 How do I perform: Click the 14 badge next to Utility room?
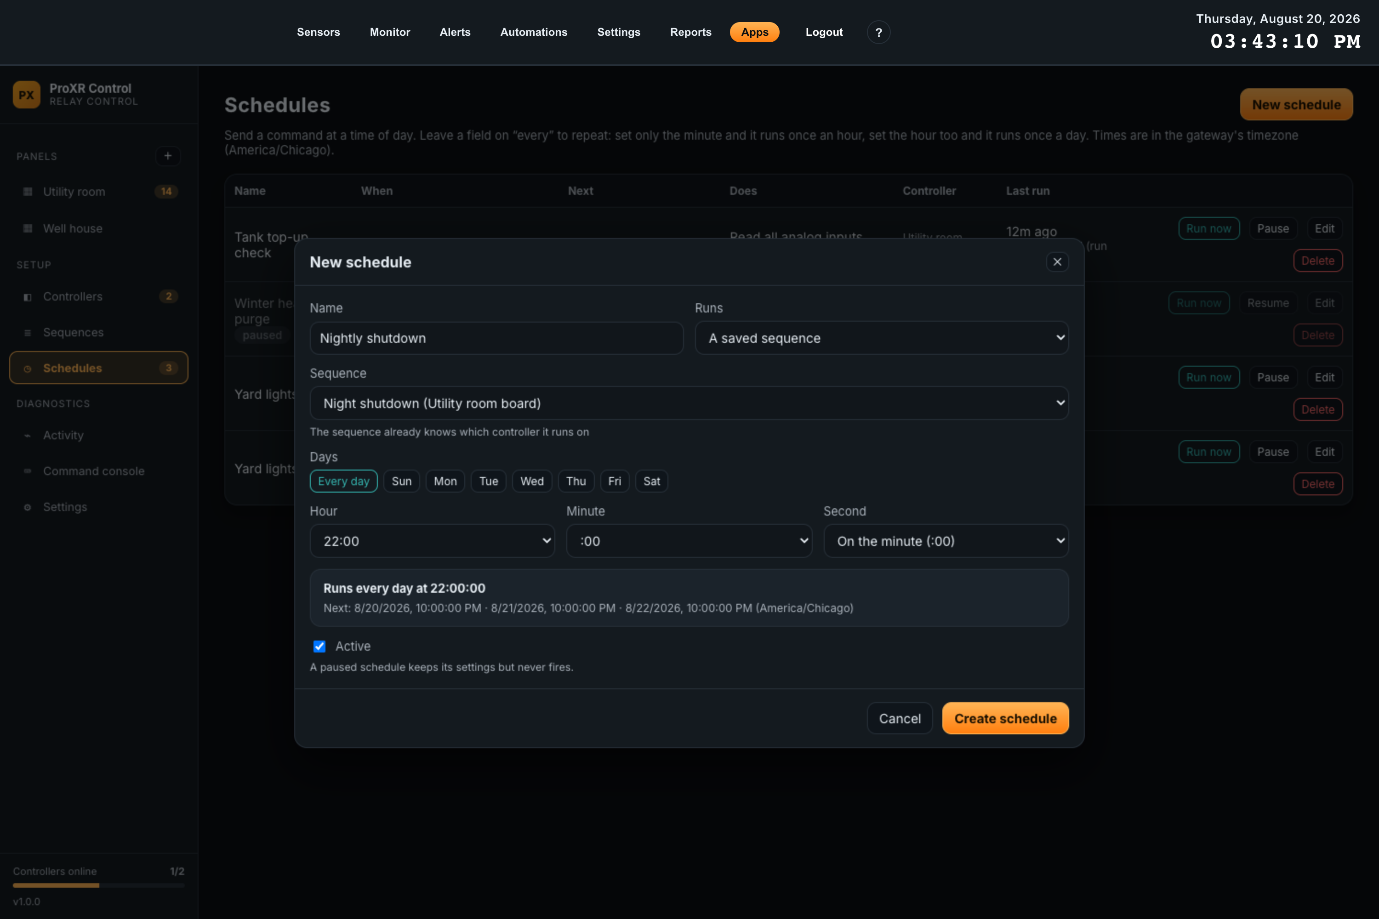(x=166, y=192)
